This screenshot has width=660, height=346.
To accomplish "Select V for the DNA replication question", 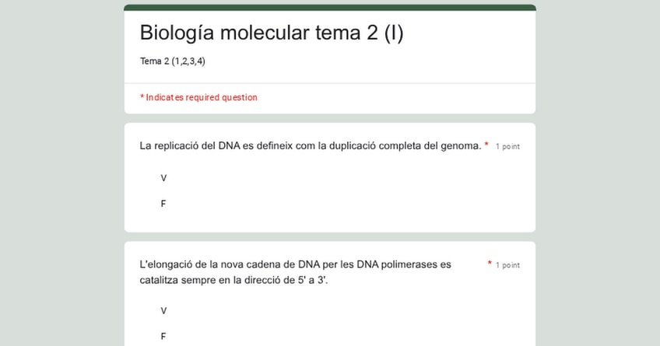I will 163,178.
